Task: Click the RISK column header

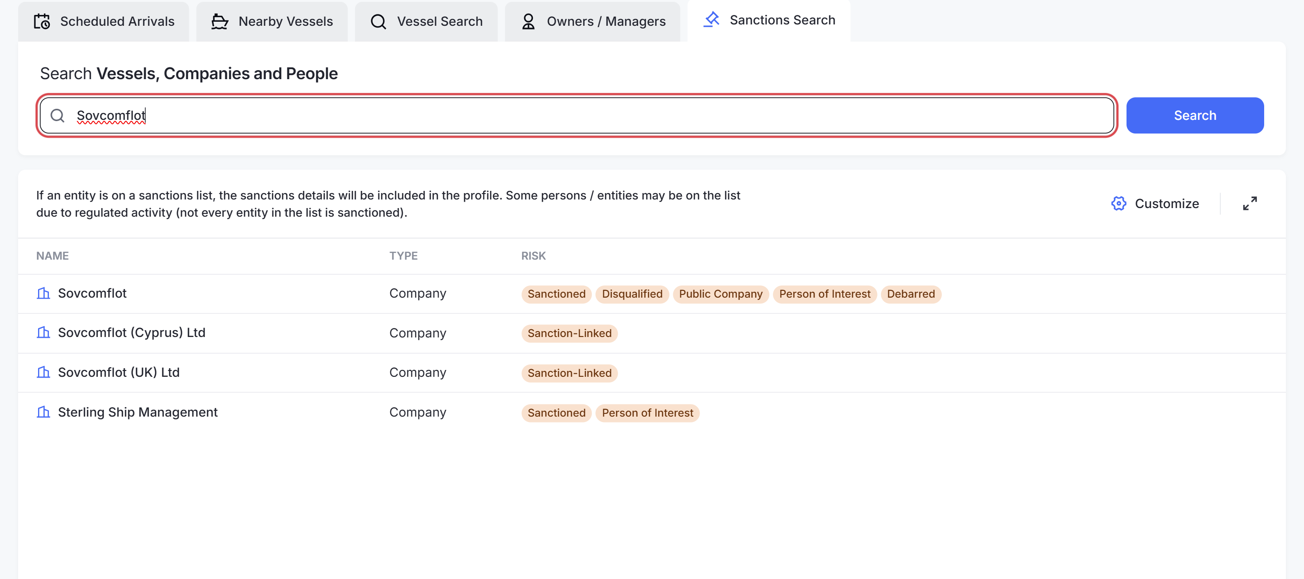Action: pyautogui.click(x=533, y=256)
